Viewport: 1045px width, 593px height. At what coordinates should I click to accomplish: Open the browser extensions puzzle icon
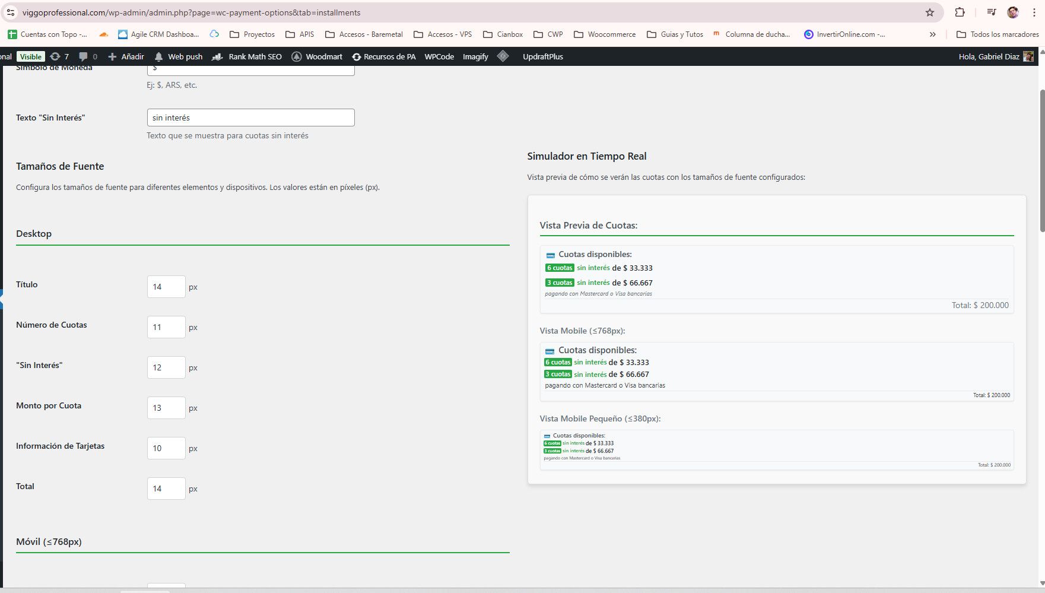[960, 12]
